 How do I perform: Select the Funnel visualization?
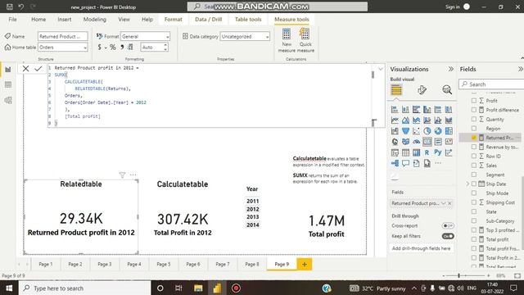point(405,131)
